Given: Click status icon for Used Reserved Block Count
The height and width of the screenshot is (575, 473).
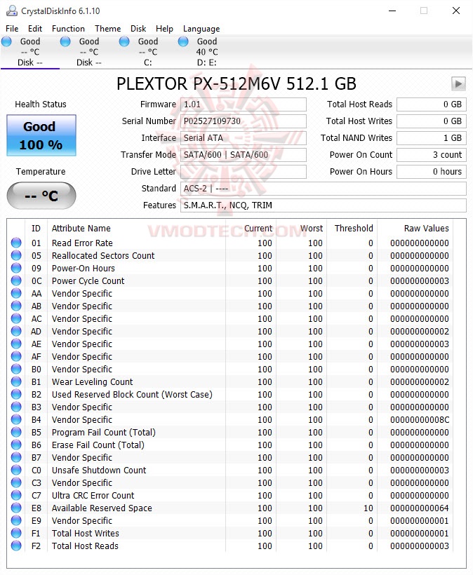Looking at the screenshot, I should 16,394.
